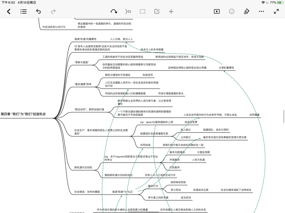This screenshot has height=213, width=285.
Task: Select the subtopic 社会化媒体减轻了这种成本
Action: (x=236, y=190)
